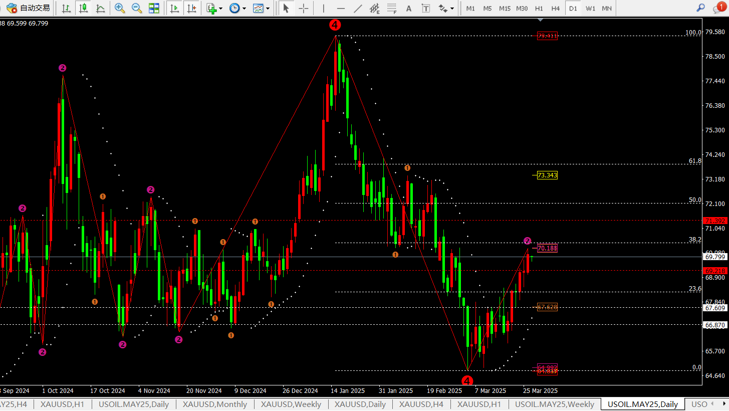Toggle the chart auto scroll button
Image resolution: width=729 pixels, height=411 pixels.
click(x=174, y=8)
